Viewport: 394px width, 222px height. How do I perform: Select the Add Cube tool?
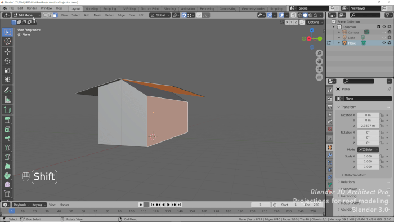click(x=7, y=110)
